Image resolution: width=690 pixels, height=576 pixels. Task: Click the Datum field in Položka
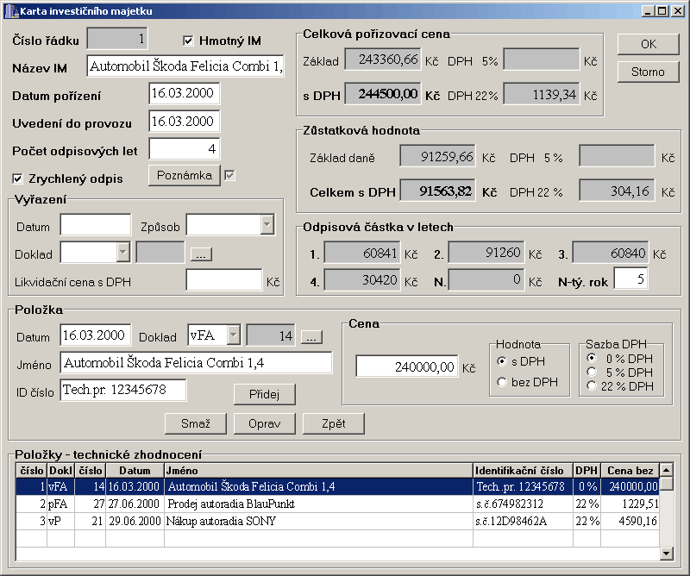[x=96, y=335]
